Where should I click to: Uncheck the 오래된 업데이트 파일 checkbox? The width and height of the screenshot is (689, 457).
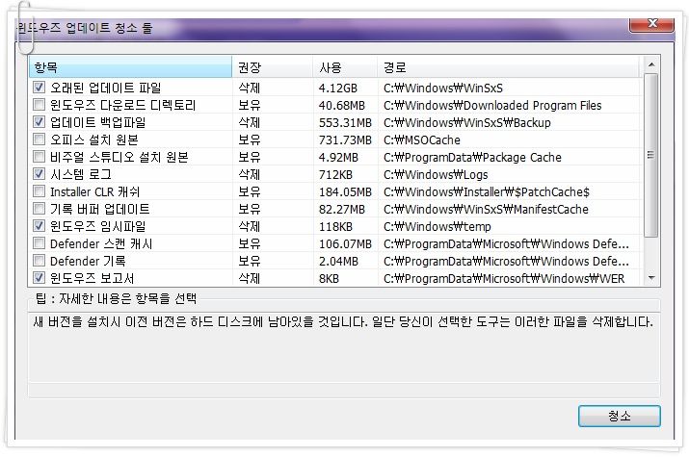pos(40,88)
